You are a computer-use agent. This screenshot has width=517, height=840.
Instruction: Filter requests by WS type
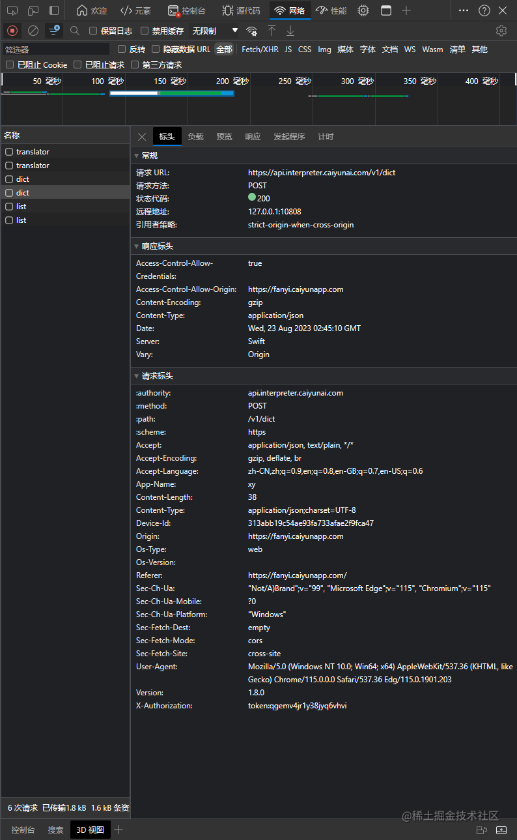coord(410,49)
